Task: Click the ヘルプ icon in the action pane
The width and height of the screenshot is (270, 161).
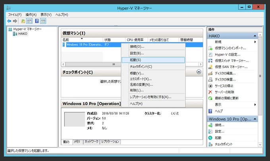Action: pyautogui.click(x=210, y=111)
